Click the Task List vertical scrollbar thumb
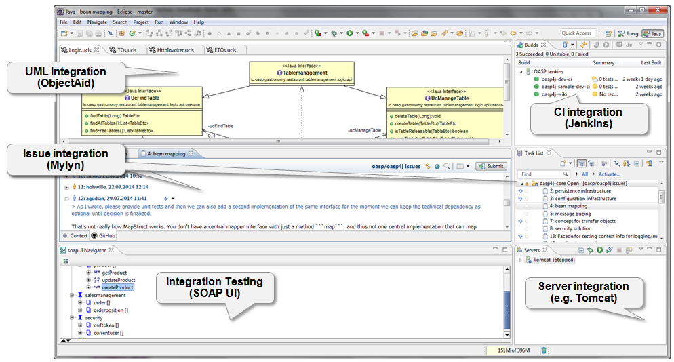This screenshot has width=674, height=362. 662,197
